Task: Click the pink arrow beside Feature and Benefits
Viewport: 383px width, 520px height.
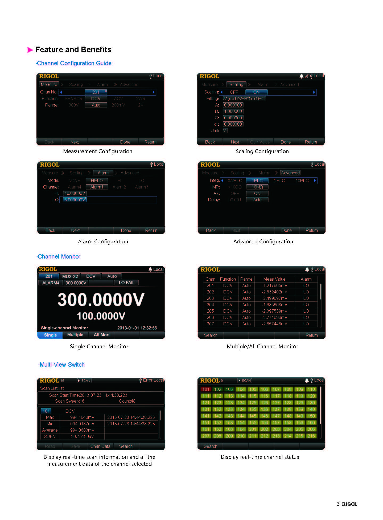Action: point(30,50)
